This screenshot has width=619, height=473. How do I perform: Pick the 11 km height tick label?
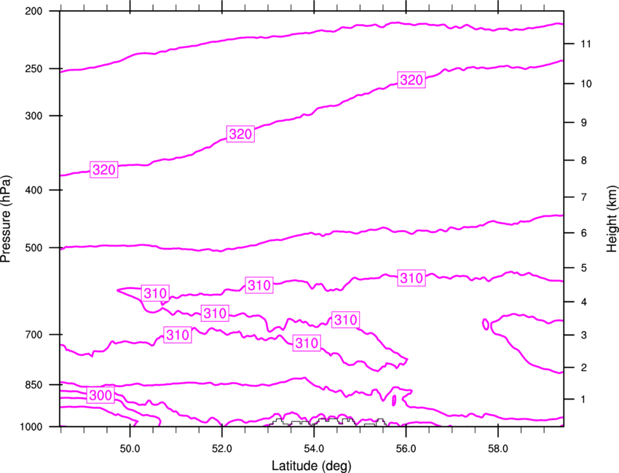(x=586, y=44)
